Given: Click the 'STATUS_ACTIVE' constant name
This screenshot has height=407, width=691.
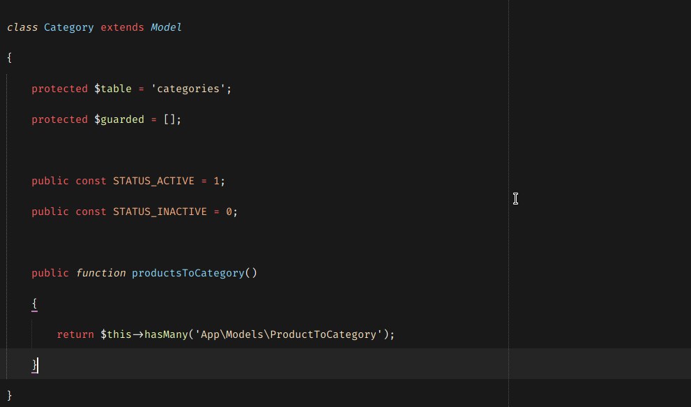Looking at the screenshot, I should 153,181.
